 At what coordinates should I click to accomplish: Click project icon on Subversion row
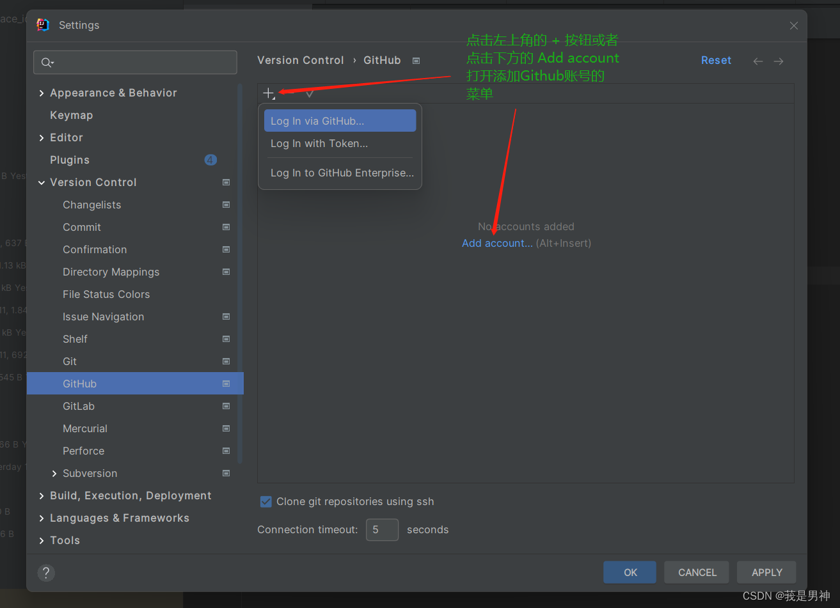226,473
